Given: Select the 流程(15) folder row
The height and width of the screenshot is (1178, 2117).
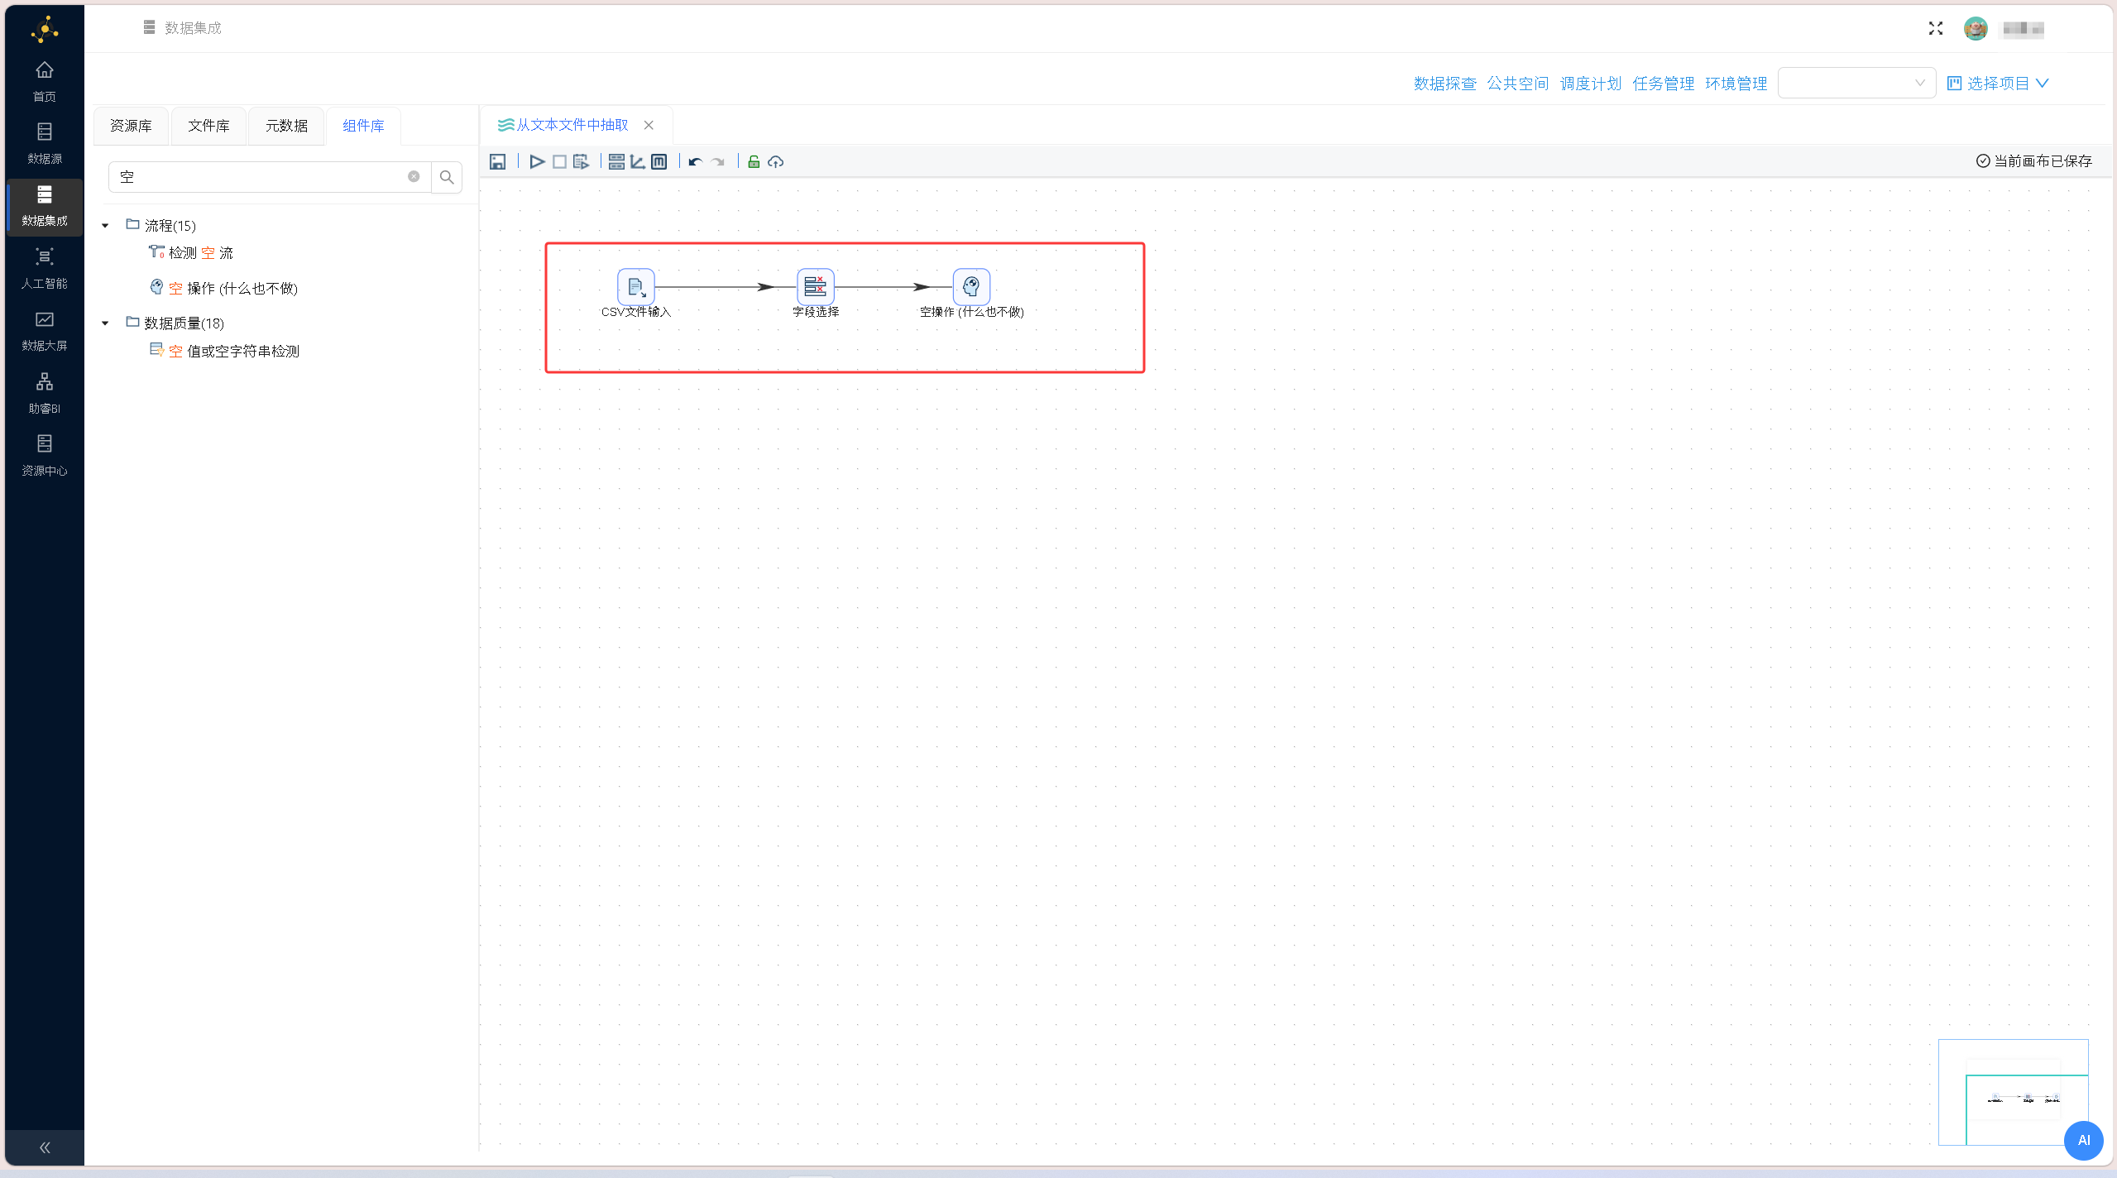Looking at the screenshot, I should [161, 225].
